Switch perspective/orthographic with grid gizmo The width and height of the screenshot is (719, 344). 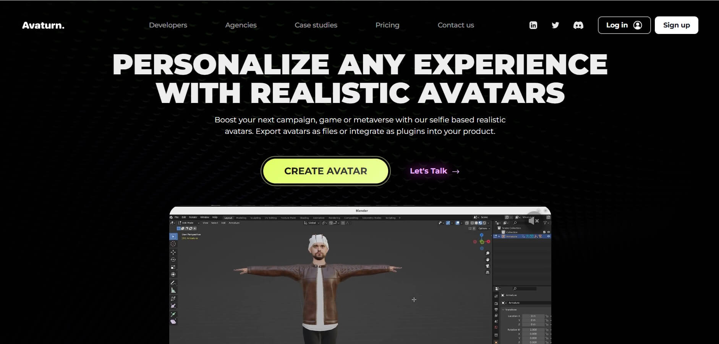coord(487,272)
